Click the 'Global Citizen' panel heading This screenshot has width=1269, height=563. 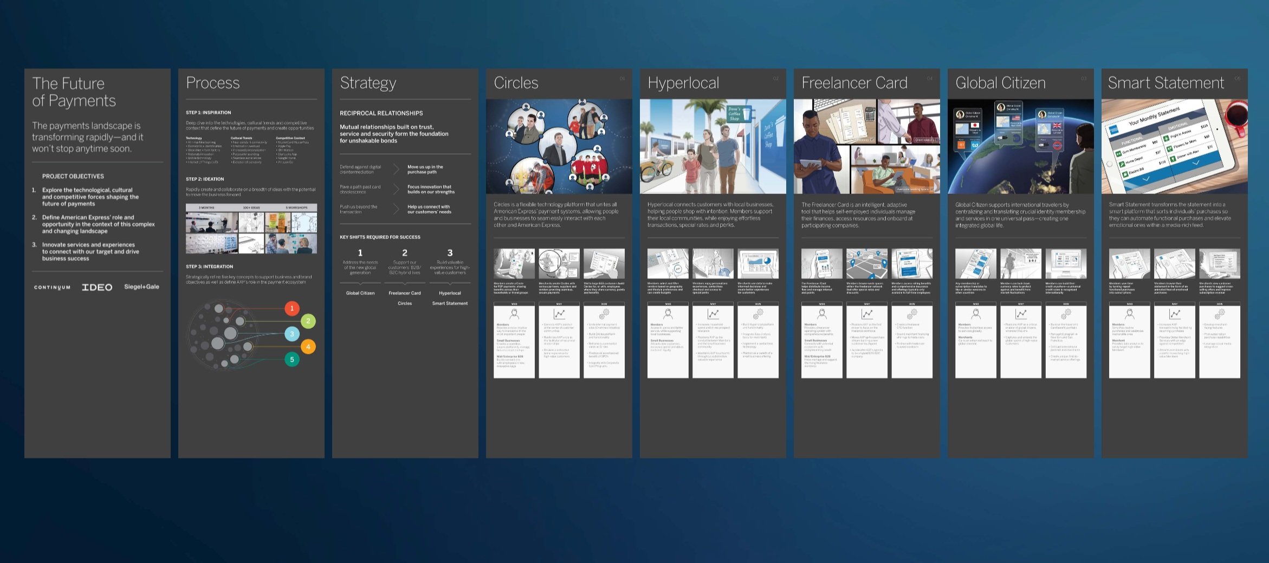click(1000, 83)
